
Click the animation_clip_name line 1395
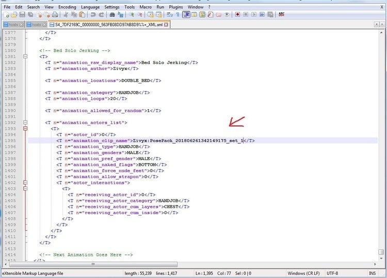click(x=203, y=141)
